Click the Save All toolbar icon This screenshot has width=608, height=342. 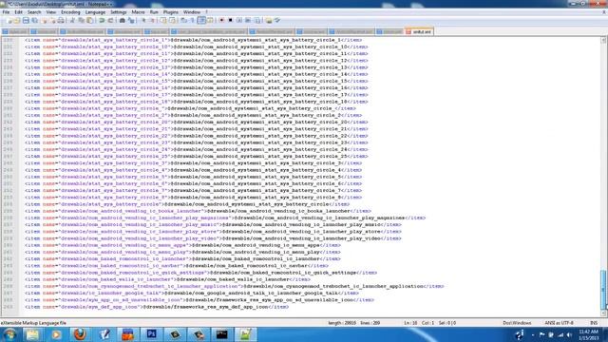pos(34,20)
